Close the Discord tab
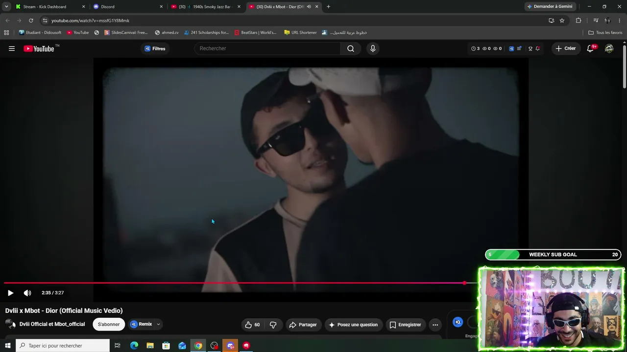Image resolution: width=627 pixels, height=352 pixels. (x=161, y=7)
